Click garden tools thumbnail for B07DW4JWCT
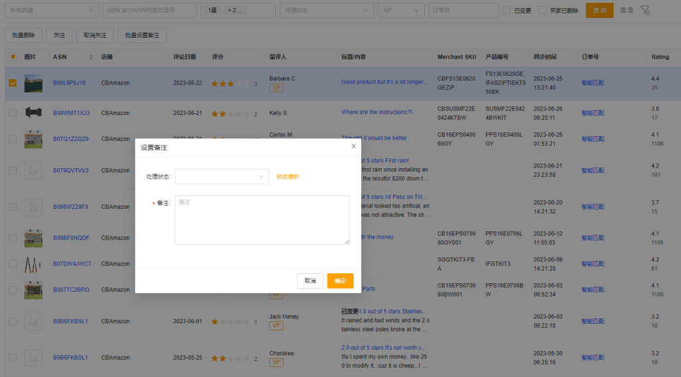This screenshot has height=377, width=681. tap(33, 263)
